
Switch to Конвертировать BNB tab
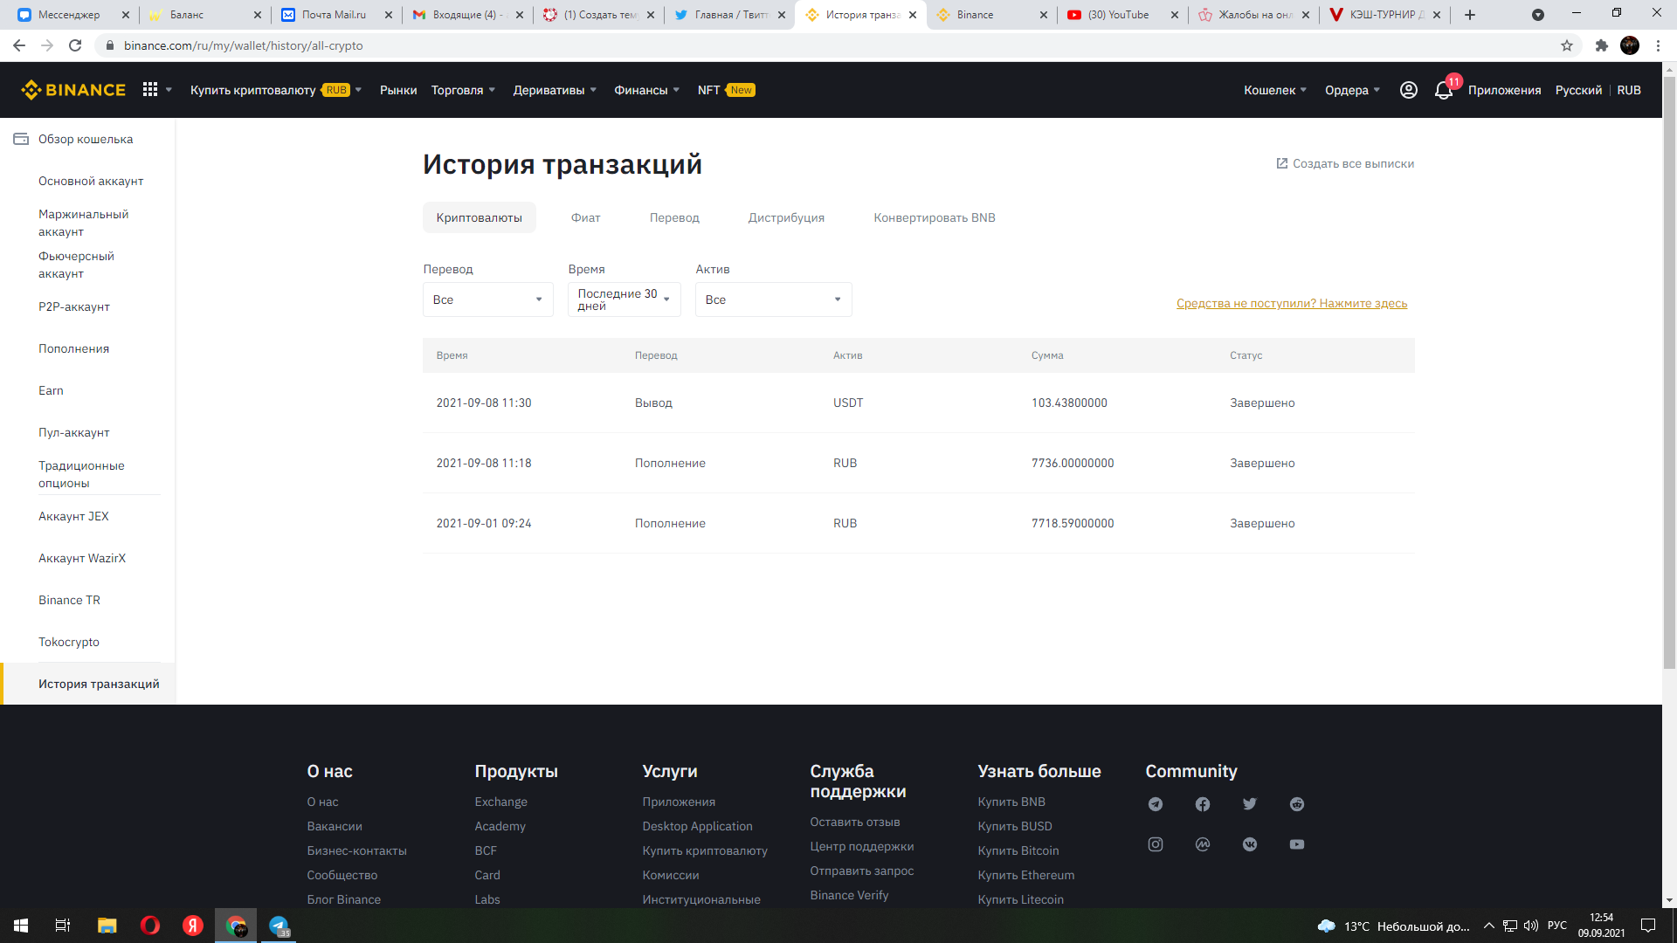tap(935, 217)
